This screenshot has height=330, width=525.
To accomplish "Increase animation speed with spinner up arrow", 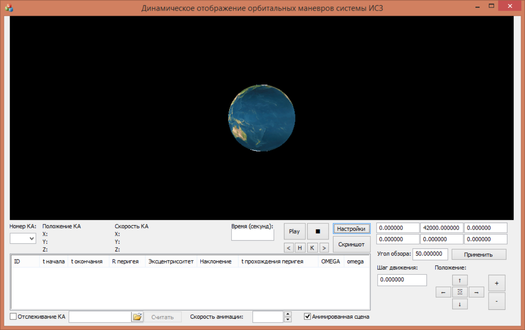I will 288,314.
